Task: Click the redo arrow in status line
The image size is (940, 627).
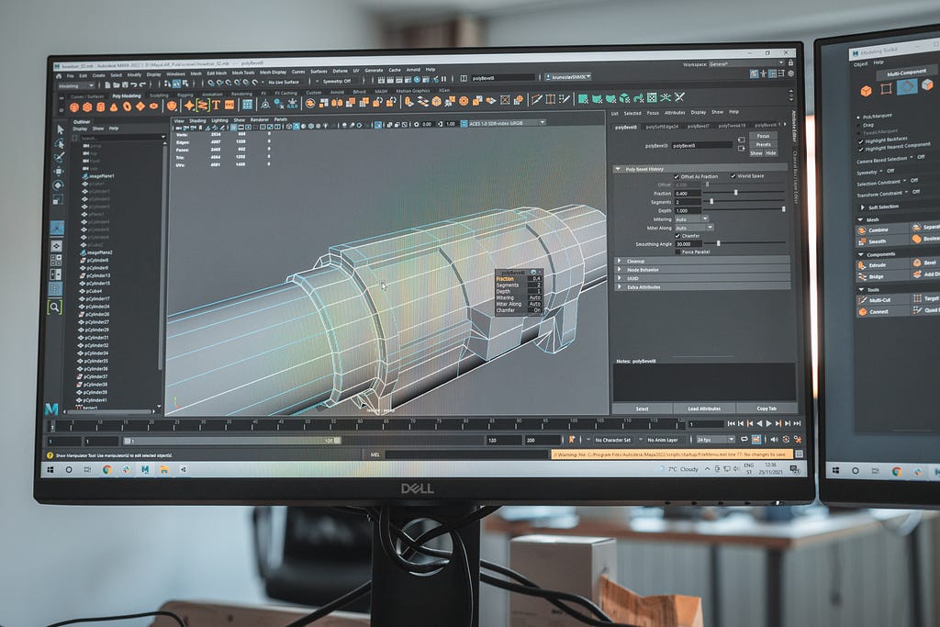Action: [142, 85]
